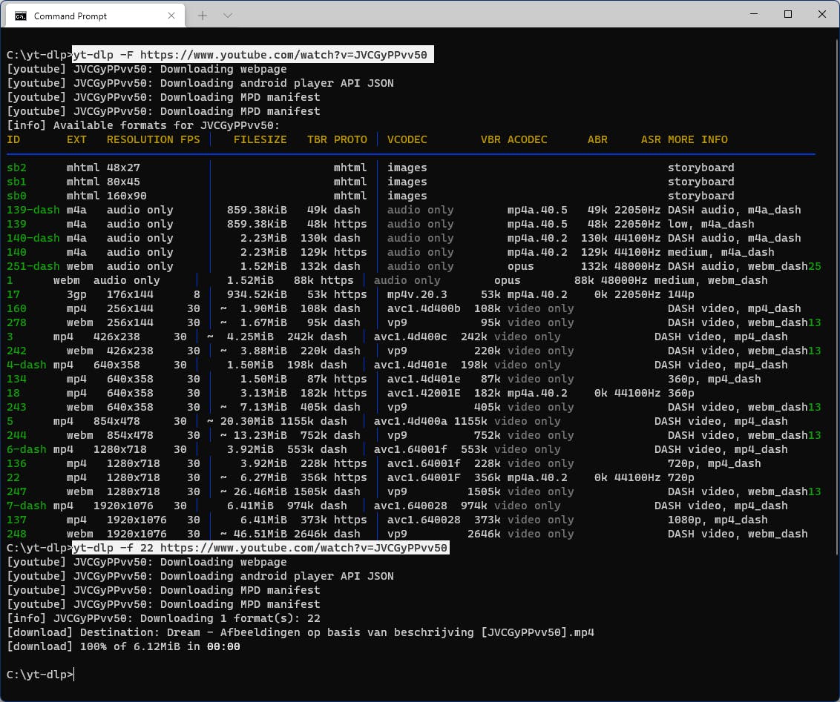This screenshot has height=702, width=840.
Task: Click the MORE INFO column header
Action: pyautogui.click(x=698, y=139)
